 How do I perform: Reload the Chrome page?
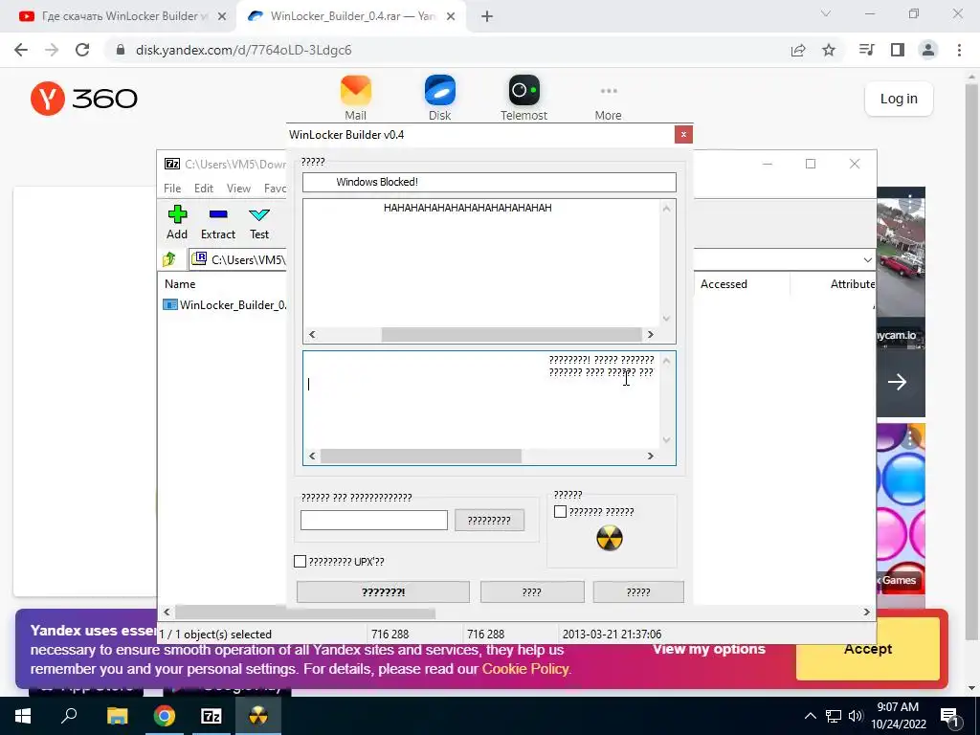point(82,50)
